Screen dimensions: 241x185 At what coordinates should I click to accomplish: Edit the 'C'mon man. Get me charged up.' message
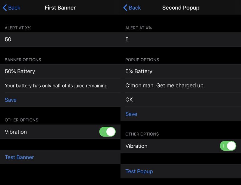pos(181,85)
